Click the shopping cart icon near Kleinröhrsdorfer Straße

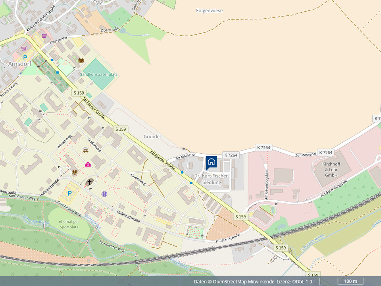44,36
